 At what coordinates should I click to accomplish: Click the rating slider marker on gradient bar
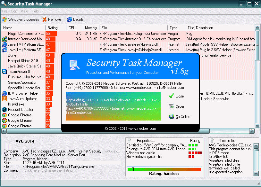(x=133, y=169)
